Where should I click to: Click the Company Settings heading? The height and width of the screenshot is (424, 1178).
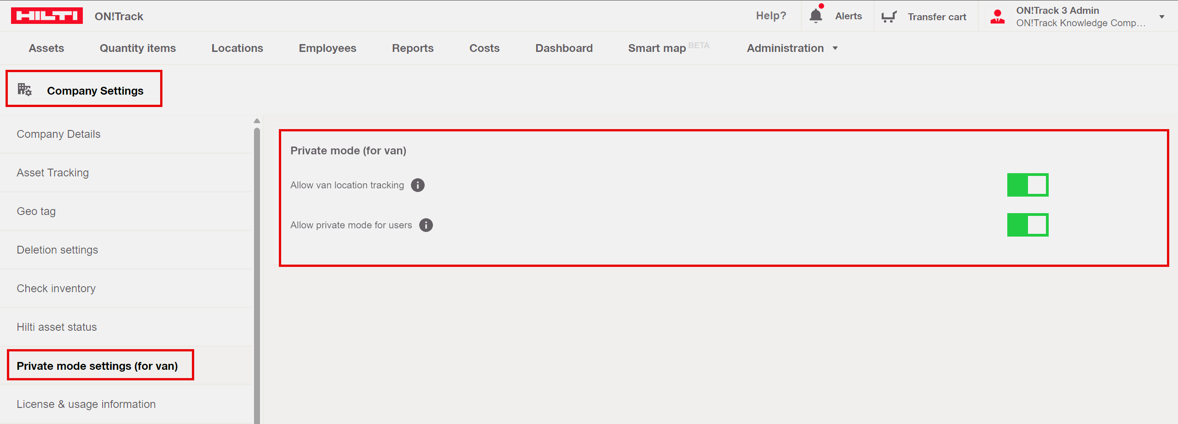[95, 91]
